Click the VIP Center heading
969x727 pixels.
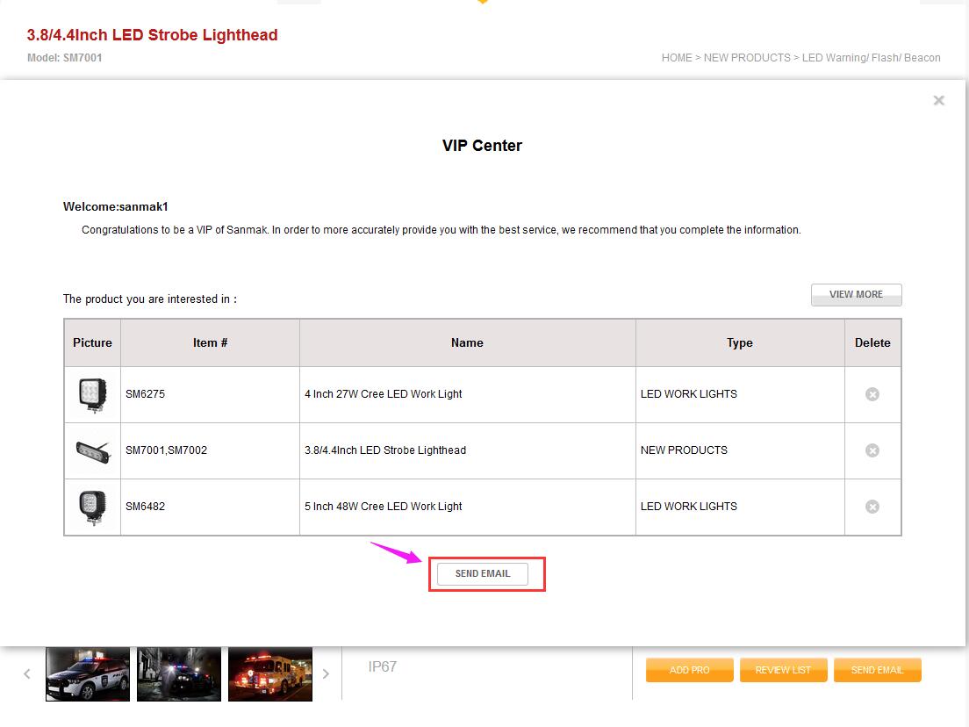482,145
